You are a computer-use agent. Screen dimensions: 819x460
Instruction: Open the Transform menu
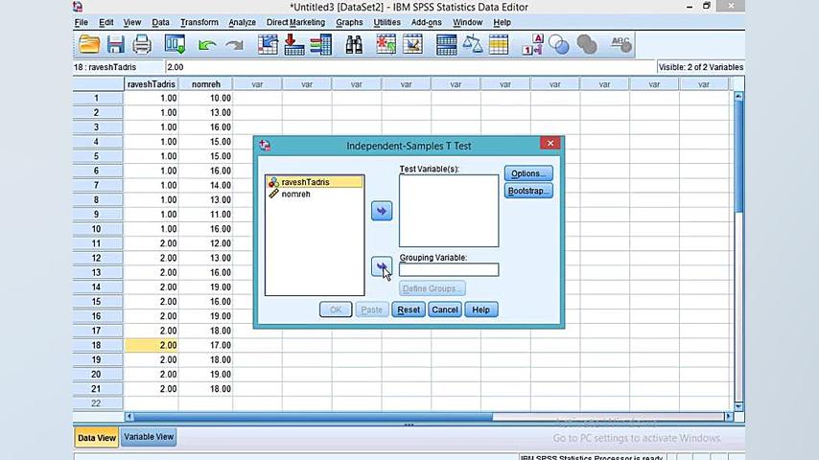199,22
